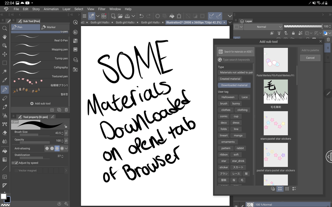
Task: Click the wrench sub tool detail icon
Action: click(x=66, y=204)
